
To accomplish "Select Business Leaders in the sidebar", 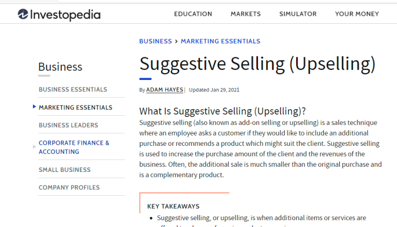I will 69,125.
